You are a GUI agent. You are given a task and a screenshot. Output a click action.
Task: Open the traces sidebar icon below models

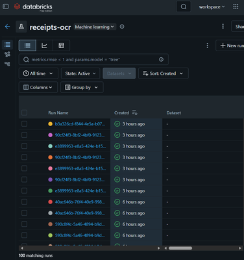(x=7, y=64)
